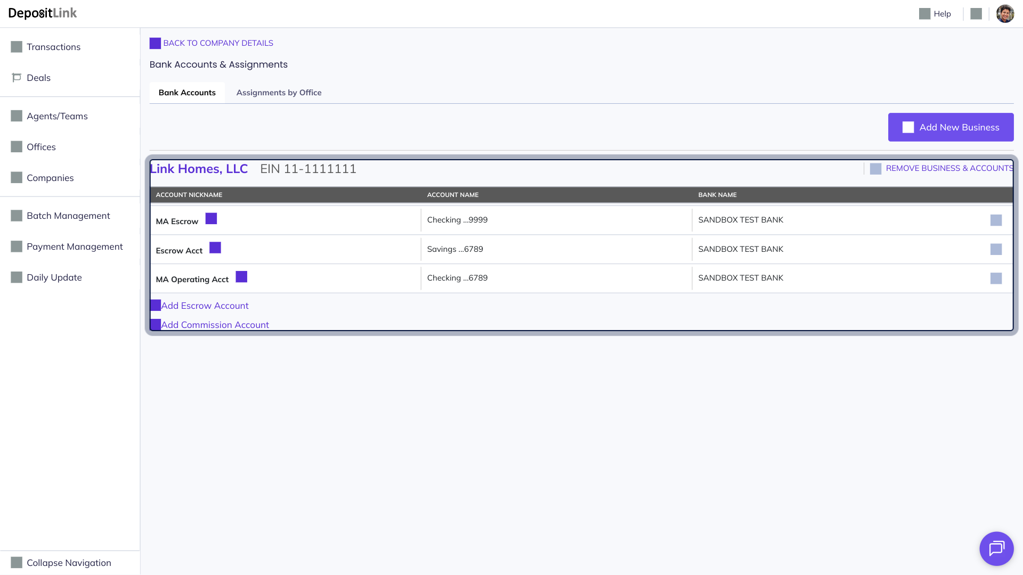Viewport: 1023px width, 575px height.
Task: Click the Batch Management sidebar icon
Action: coord(17,216)
